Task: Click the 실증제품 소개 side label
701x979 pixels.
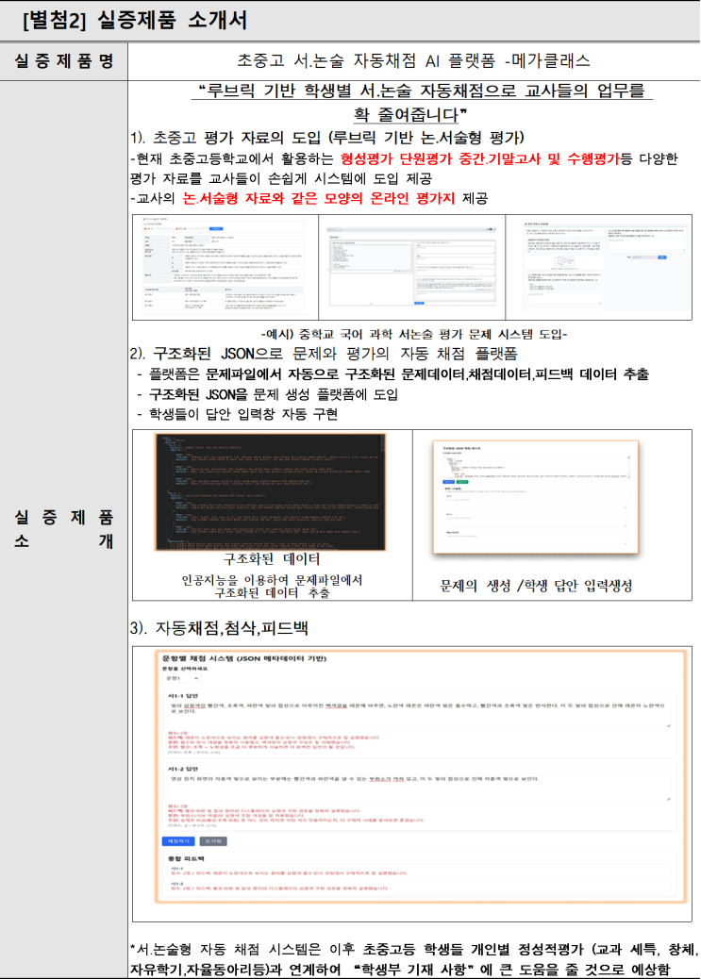Action: click(x=64, y=528)
